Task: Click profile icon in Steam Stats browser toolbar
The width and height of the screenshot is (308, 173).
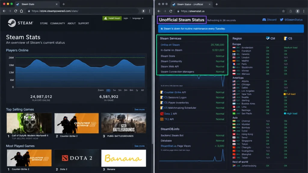Action: tap(143, 11)
